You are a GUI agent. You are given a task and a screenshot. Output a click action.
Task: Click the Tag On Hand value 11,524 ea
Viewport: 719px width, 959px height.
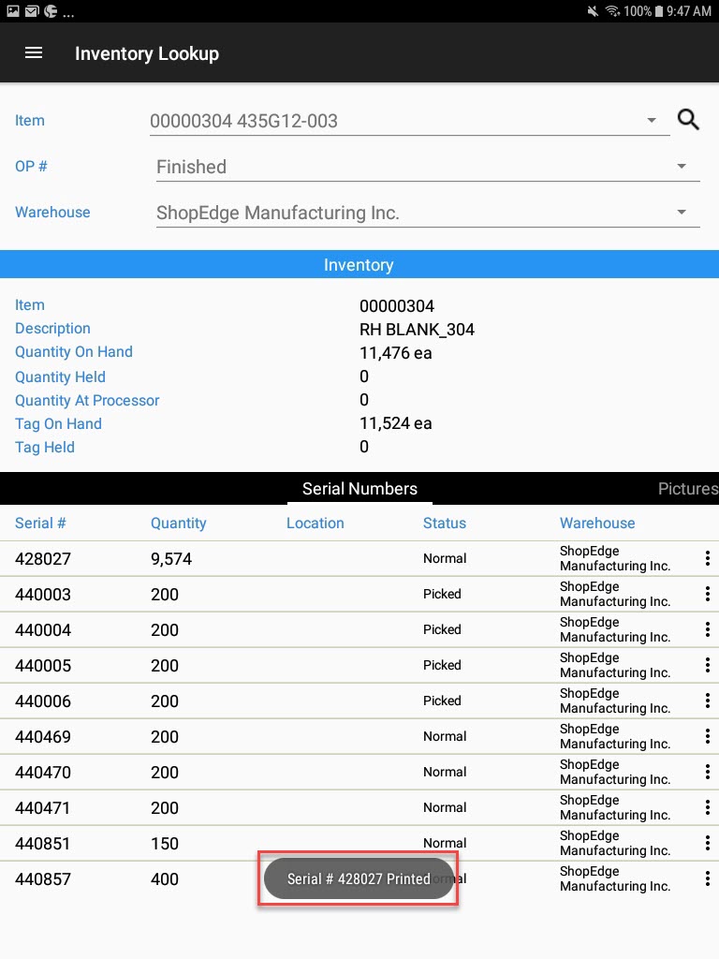(x=396, y=423)
